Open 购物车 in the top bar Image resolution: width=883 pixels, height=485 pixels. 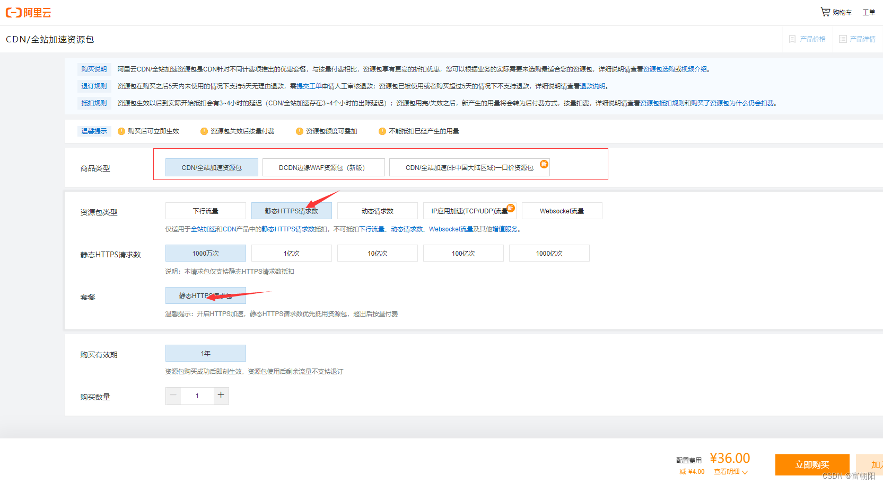coord(842,13)
